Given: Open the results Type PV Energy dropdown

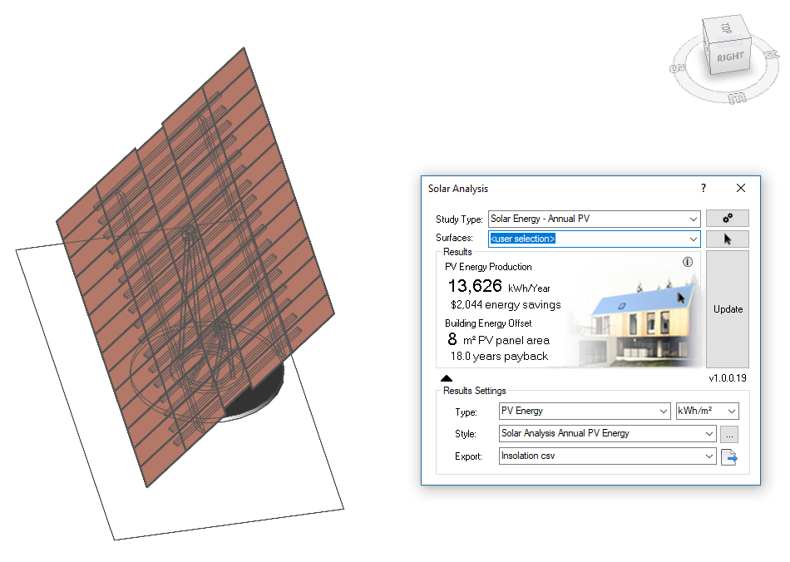Looking at the screenshot, I should click(x=585, y=411).
